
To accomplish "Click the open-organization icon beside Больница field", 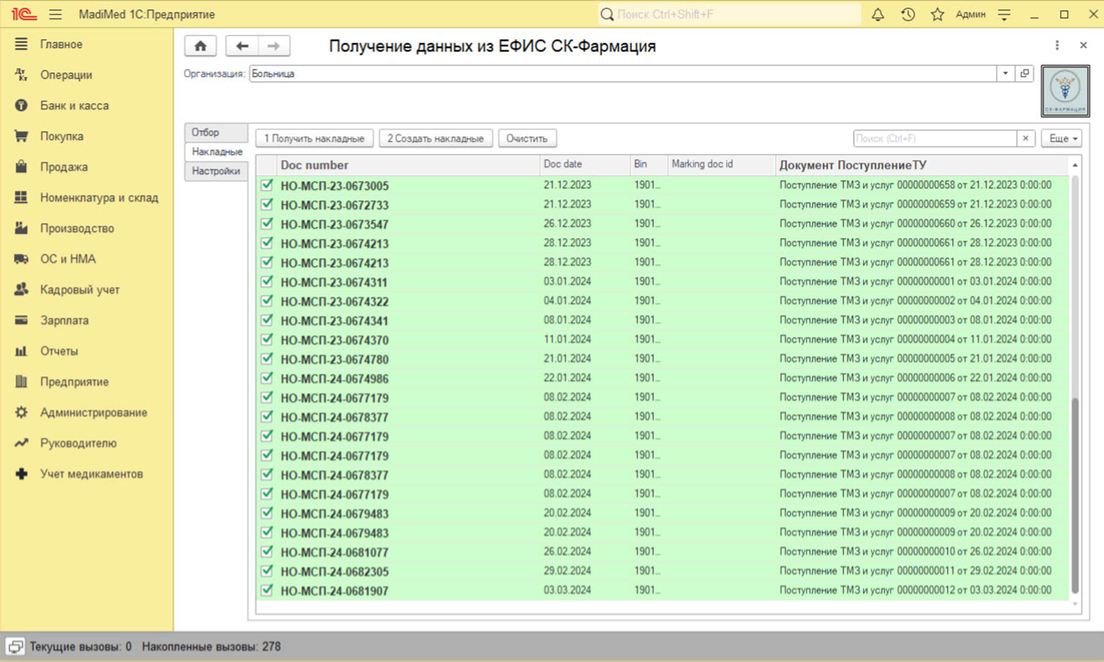I will [x=1025, y=74].
